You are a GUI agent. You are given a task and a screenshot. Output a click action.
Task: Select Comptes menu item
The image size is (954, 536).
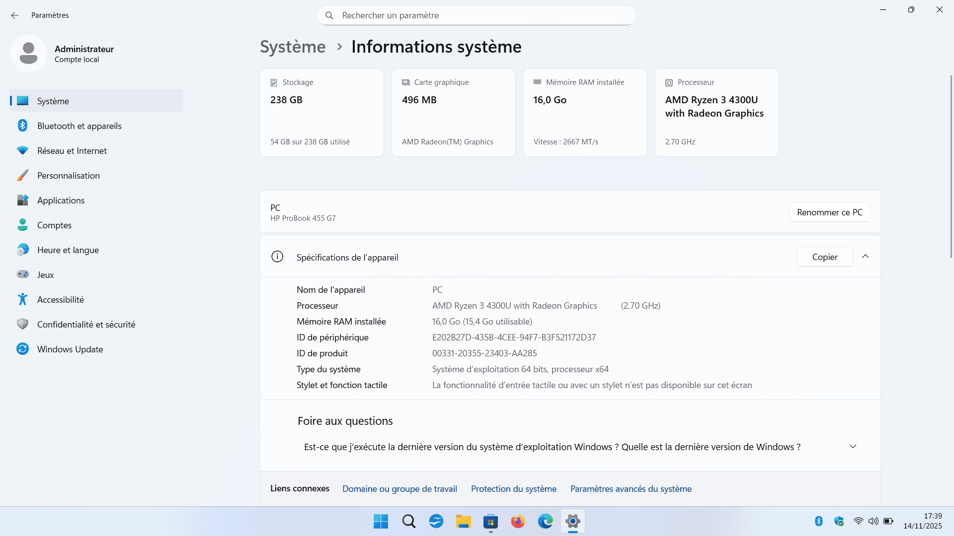pyautogui.click(x=54, y=225)
